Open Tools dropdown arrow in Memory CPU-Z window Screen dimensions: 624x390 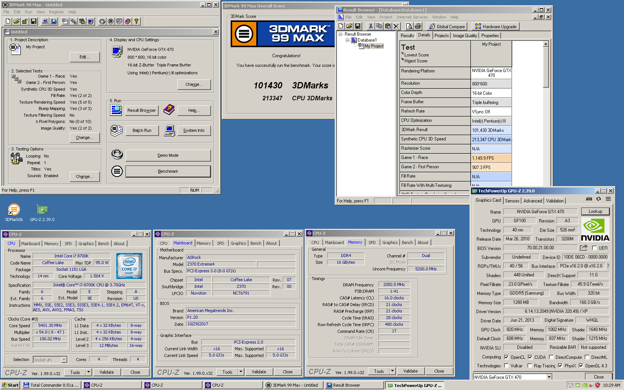[x=392, y=371]
